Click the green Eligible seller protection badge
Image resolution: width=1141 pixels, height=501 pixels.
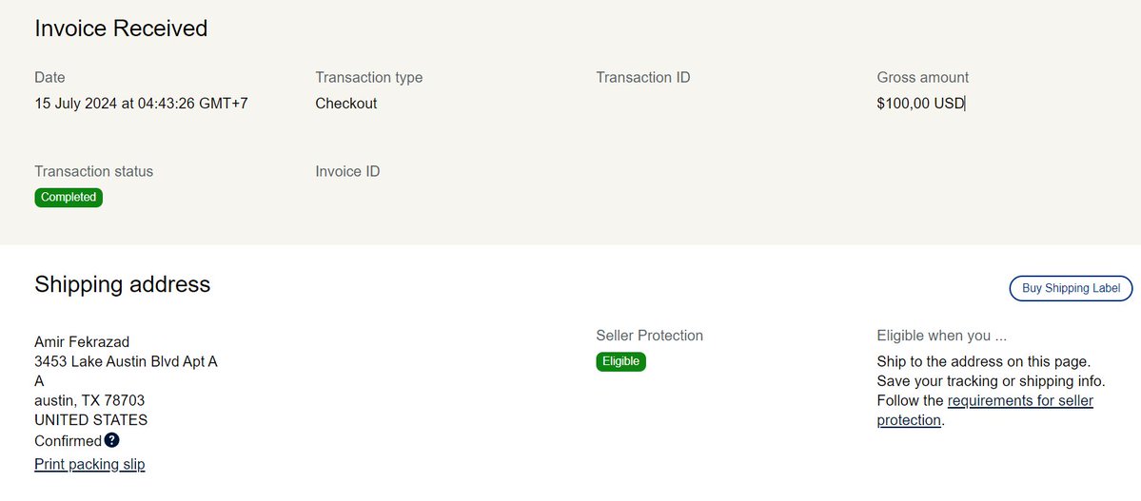620,361
